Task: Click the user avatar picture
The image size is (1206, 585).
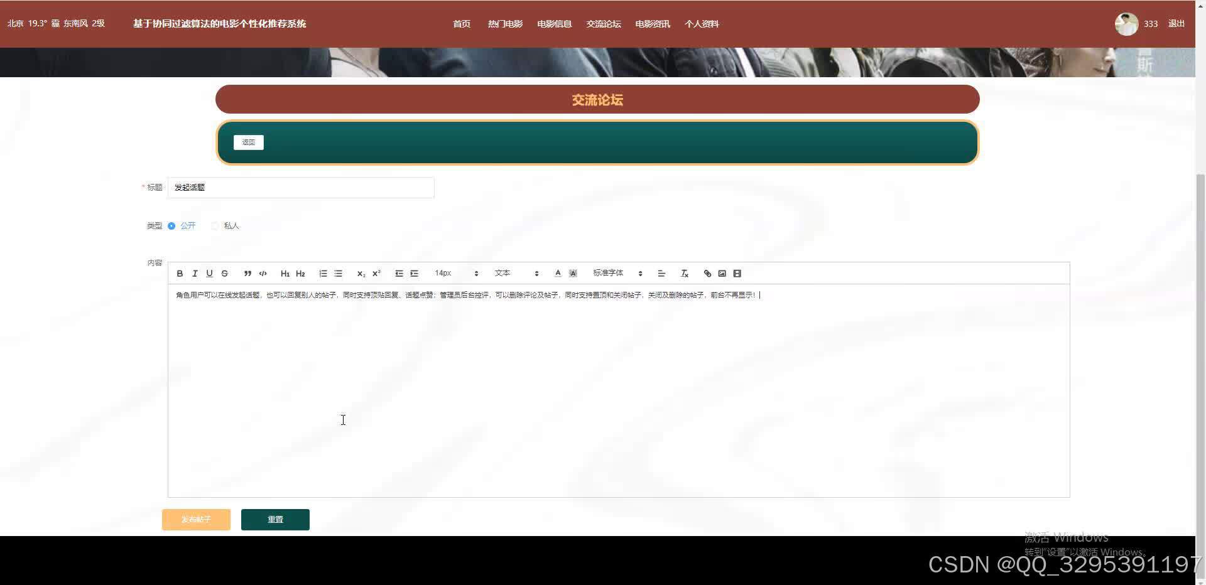Action: click(1126, 24)
